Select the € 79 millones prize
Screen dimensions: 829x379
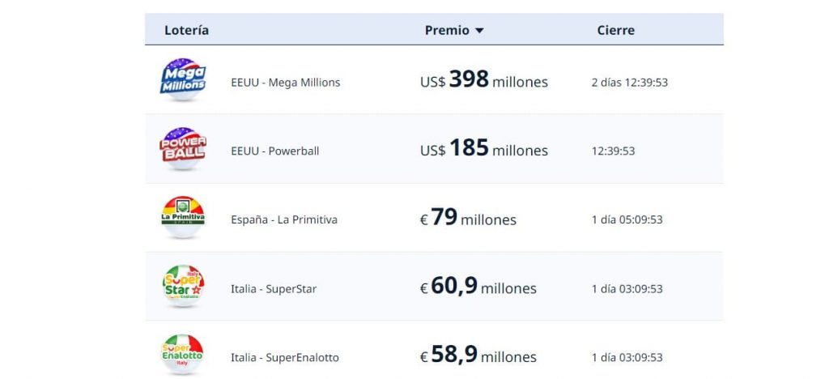467,219
